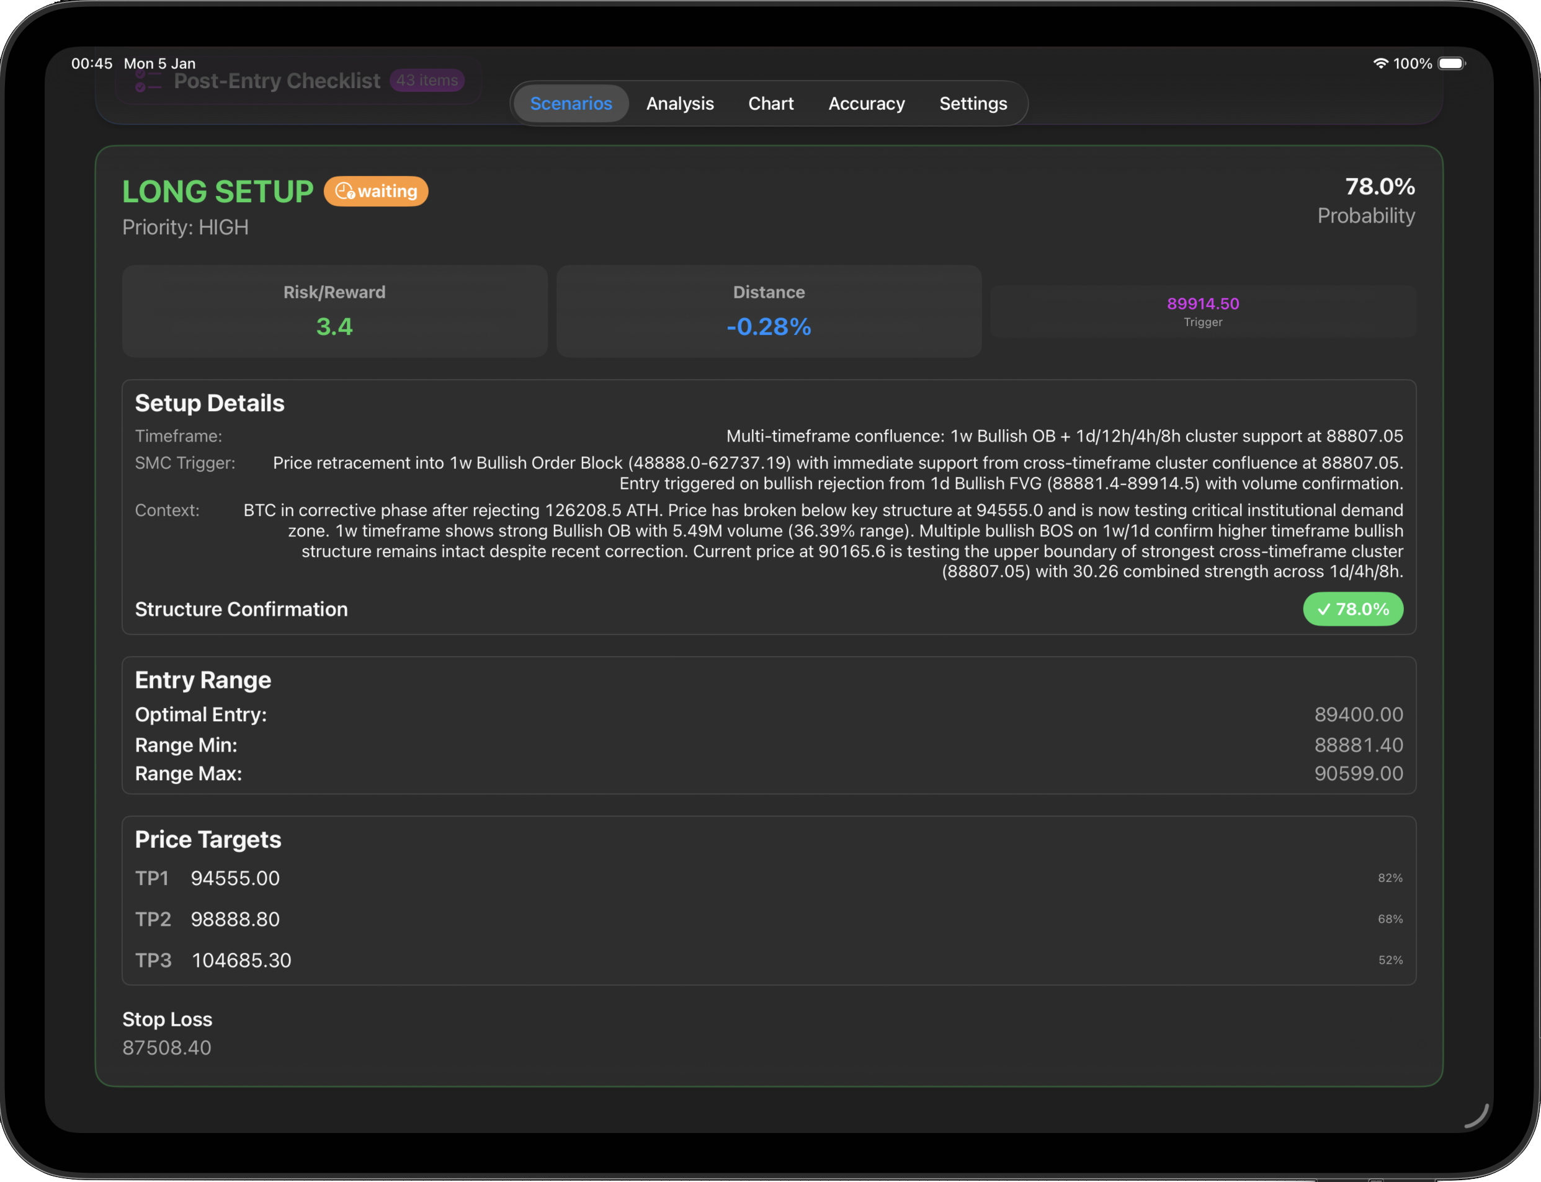Expand the Setup Details section
Viewport: 1541px width, 1182px height.
pyautogui.click(x=209, y=402)
